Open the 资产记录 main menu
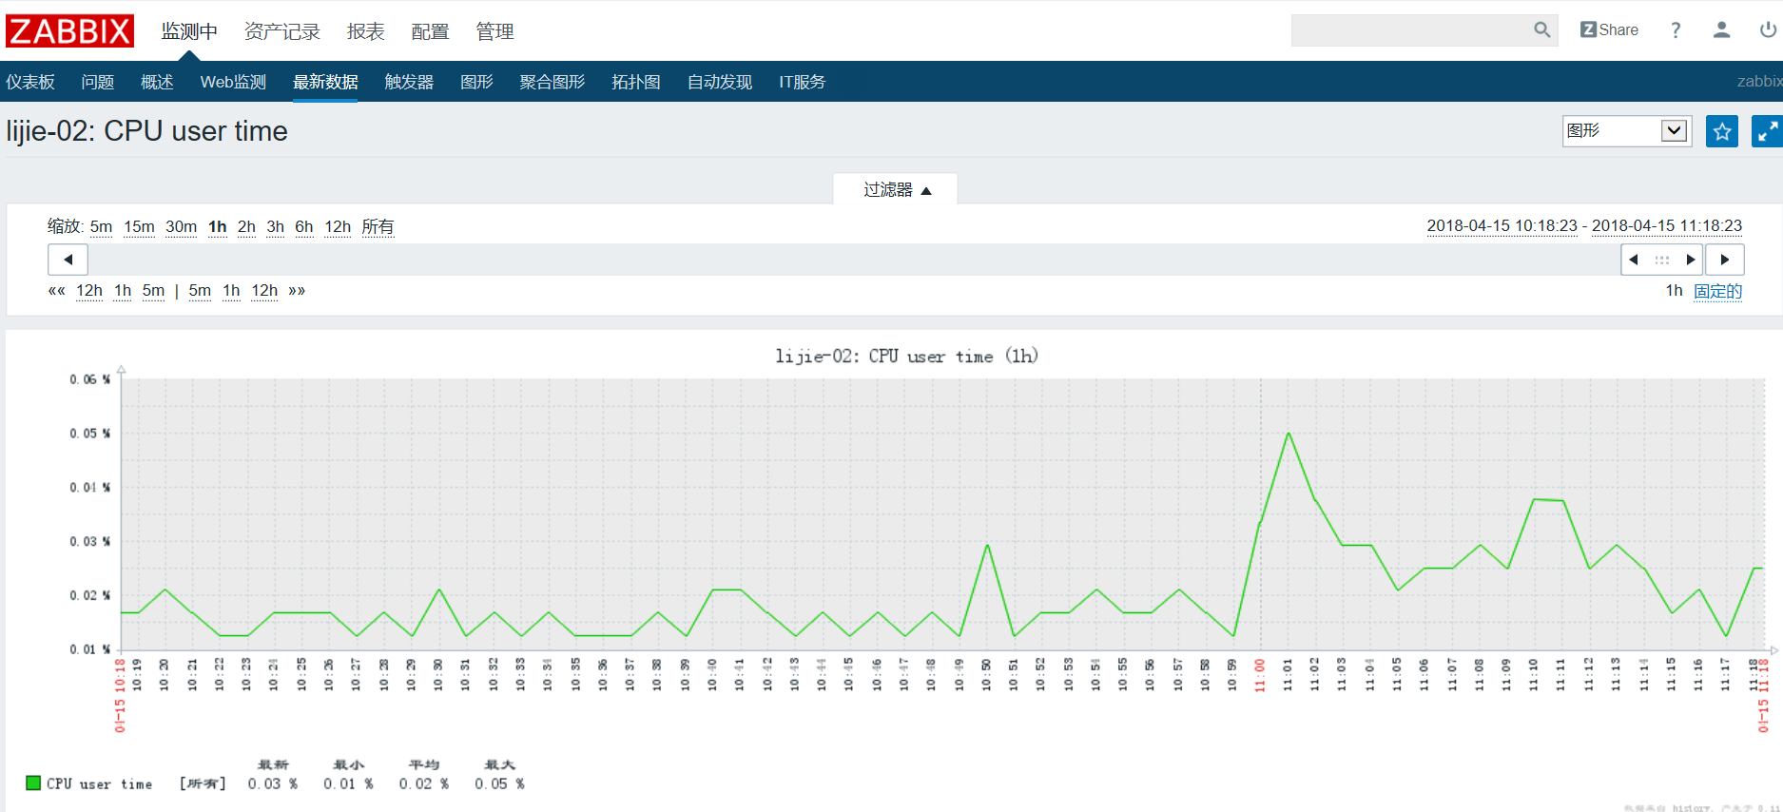 (x=282, y=31)
